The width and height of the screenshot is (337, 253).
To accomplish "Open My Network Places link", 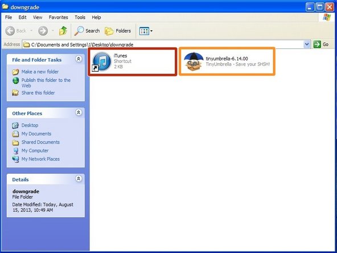I will pyautogui.click(x=40, y=159).
